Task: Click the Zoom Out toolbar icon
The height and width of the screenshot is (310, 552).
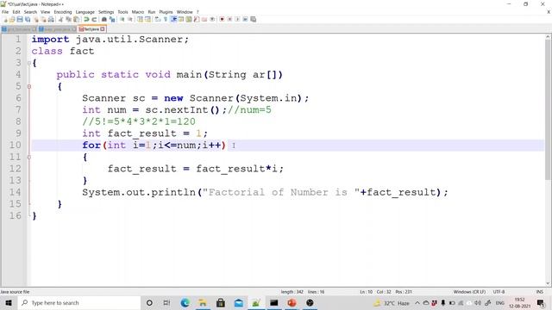Action: coord(130,19)
